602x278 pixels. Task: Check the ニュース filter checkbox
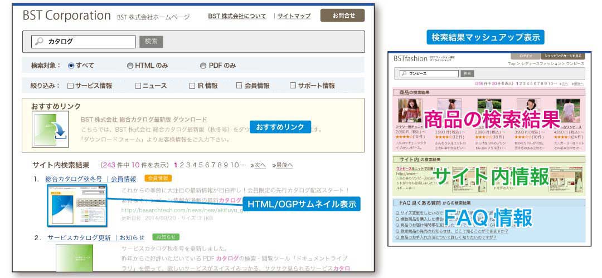pyautogui.click(x=138, y=86)
